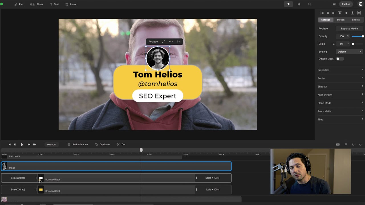Viewport: 365px width, 205px height.
Task: Choose the Text tool
Action: (x=54, y=4)
